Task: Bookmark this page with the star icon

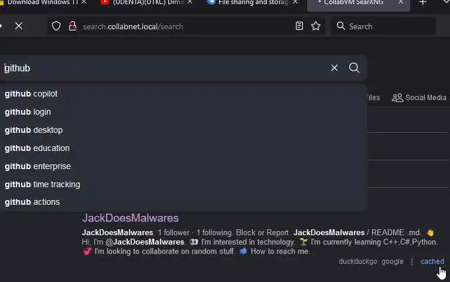Action: pyautogui.click(x=316, y=26)
